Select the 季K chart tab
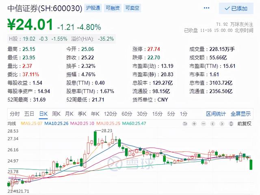The width and height of the screenshot is (260, 195). 82,114
